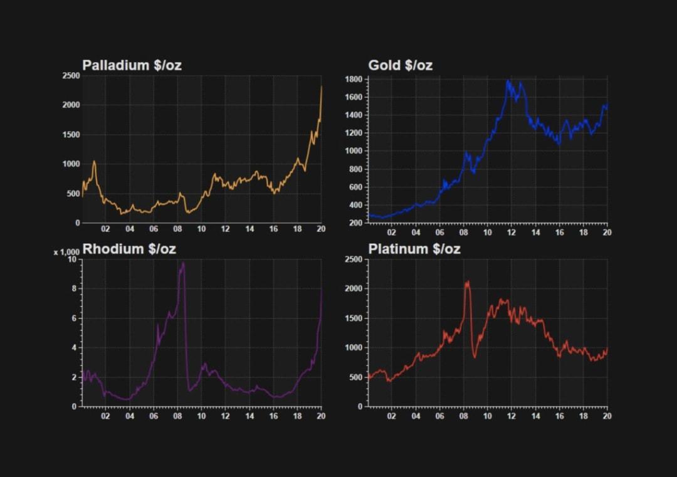The width and height of the screenshot is (677, 477).
Task: Click the Gold $/oz chart title
Action: click(x=401, y=65)
